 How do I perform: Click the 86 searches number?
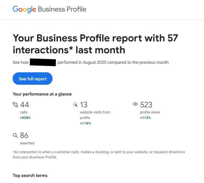(24, 136)
